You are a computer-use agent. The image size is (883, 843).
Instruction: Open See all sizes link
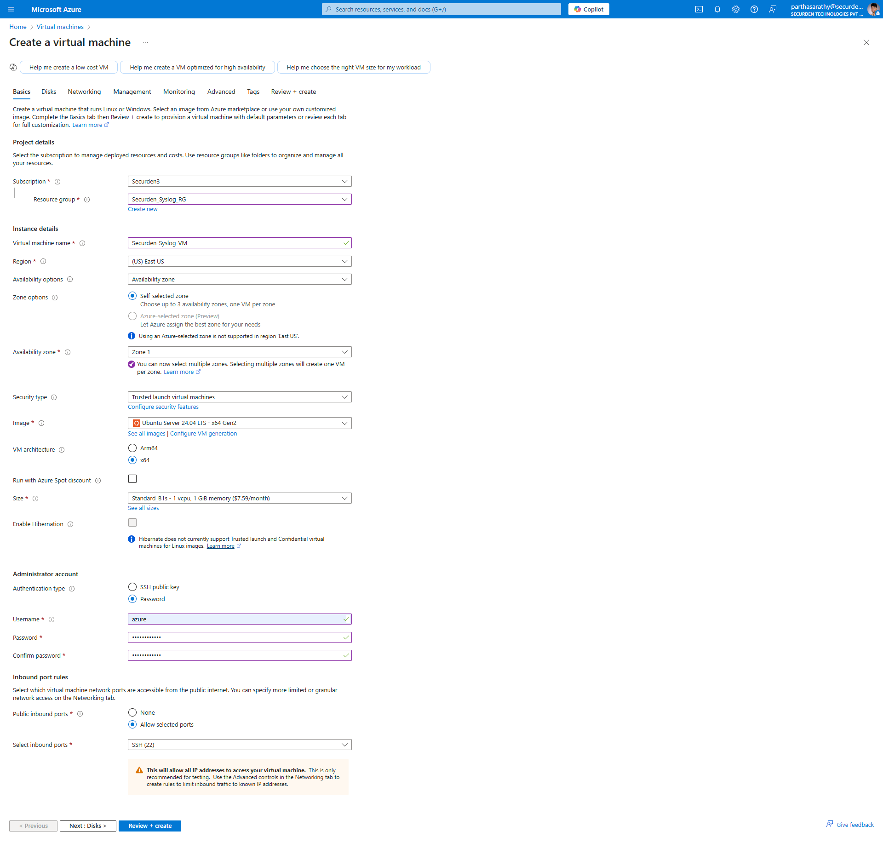coord(143,508)
